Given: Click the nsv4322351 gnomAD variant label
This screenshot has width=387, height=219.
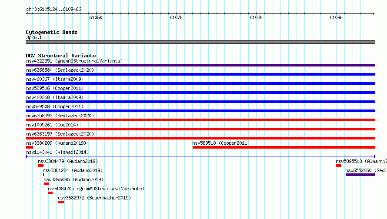Looking at the screenshot, I should pos(74,61).
